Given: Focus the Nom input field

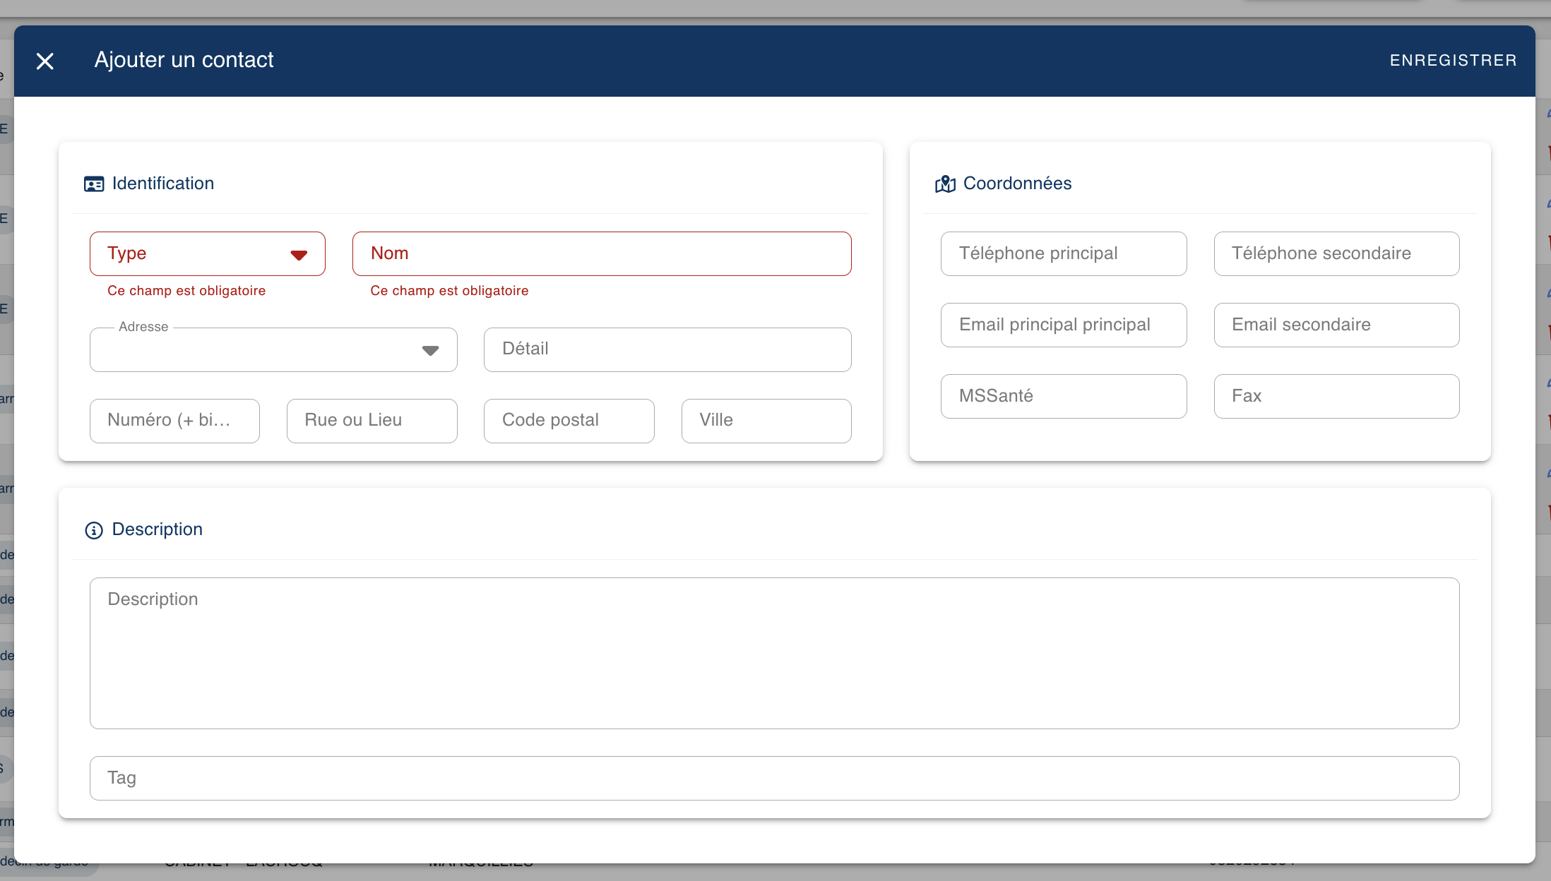Looking at the screenshot, I should [x=601, y=253].
